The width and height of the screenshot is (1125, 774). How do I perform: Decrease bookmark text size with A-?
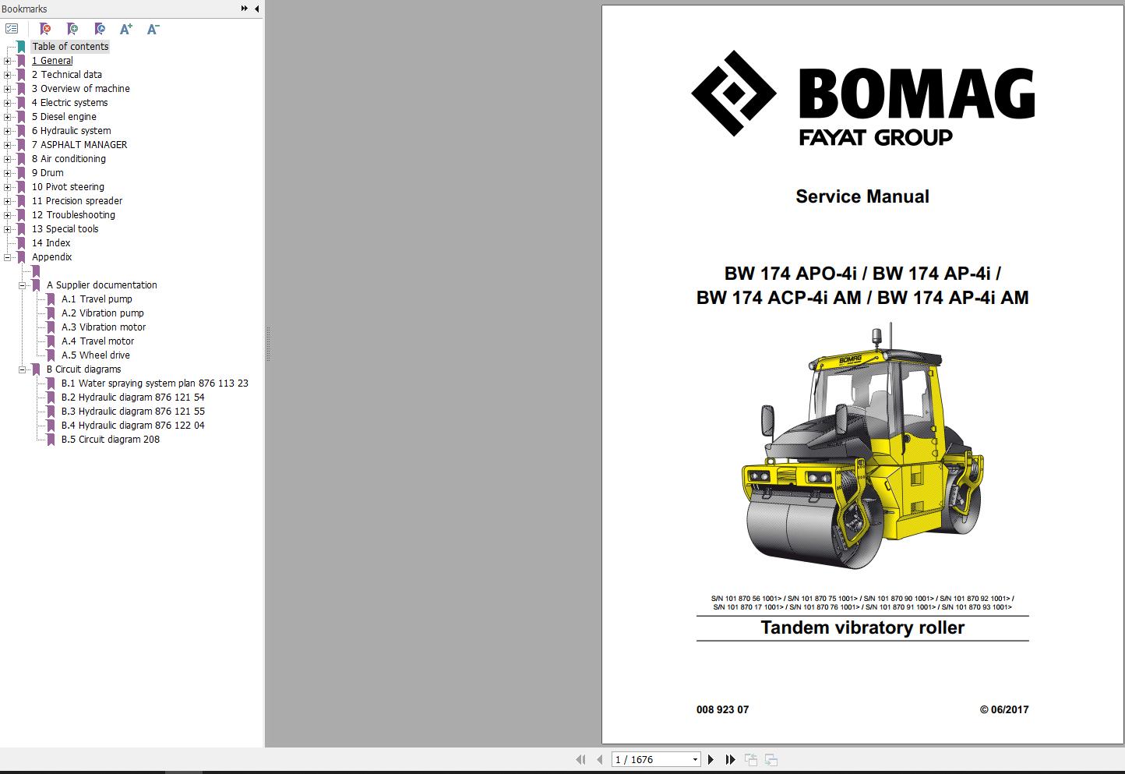[153, 29]
